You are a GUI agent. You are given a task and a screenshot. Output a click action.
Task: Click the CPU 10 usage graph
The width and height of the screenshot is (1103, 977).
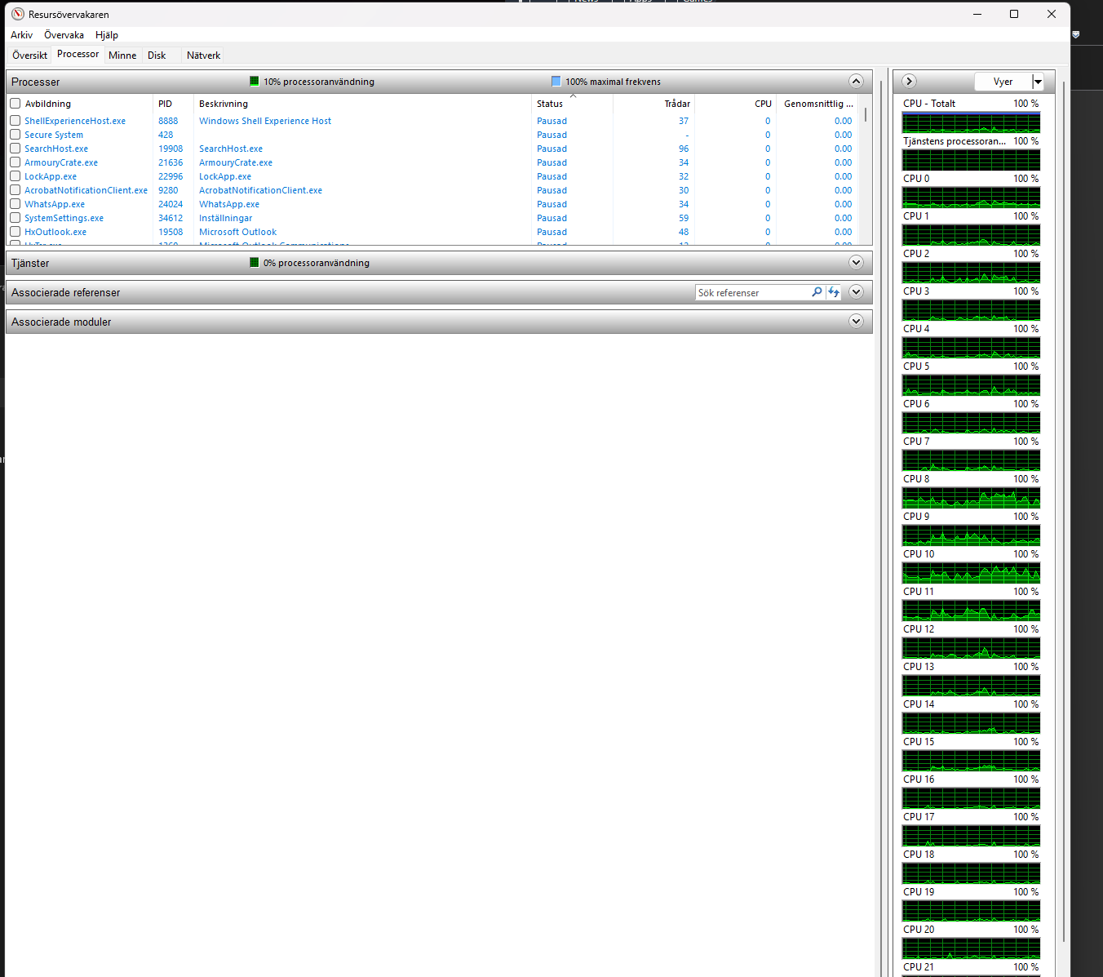click(x=971, y=573)
